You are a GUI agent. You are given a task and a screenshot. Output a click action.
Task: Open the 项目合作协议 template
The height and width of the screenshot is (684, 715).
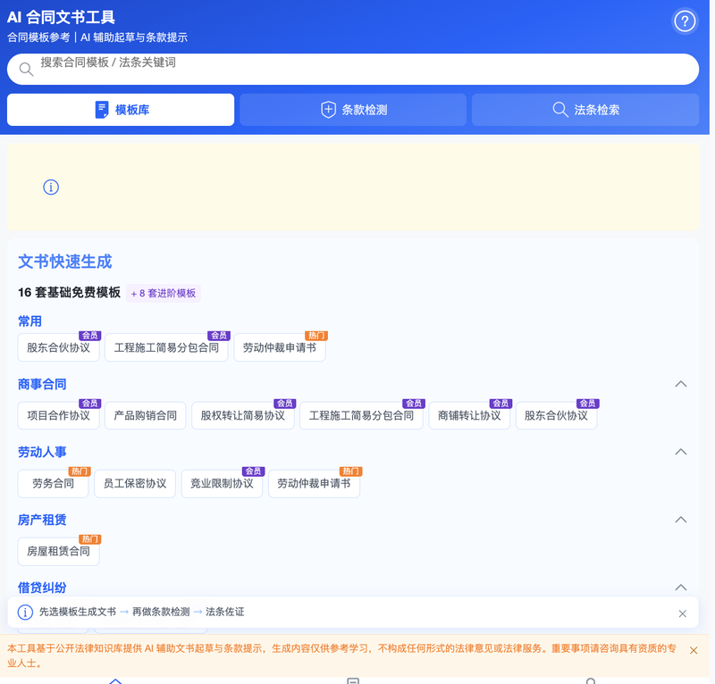click(58, 415)
